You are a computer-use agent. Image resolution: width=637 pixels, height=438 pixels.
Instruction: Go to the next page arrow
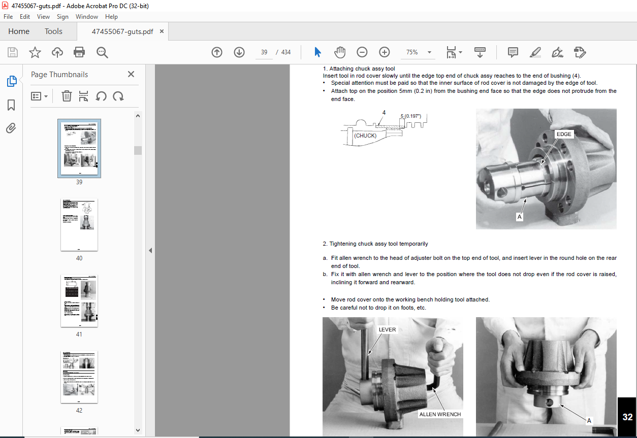tap(239, 52)
